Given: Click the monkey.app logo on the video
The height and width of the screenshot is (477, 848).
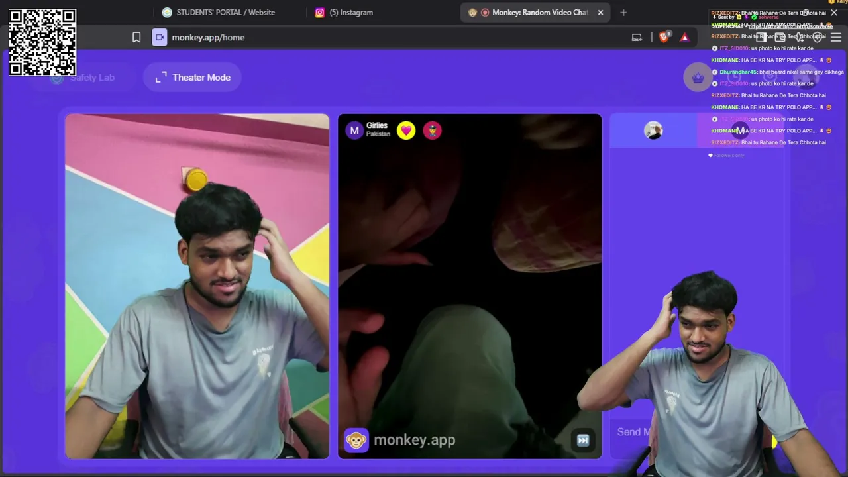Looking at the screenshot, I should tap(399, 440).
